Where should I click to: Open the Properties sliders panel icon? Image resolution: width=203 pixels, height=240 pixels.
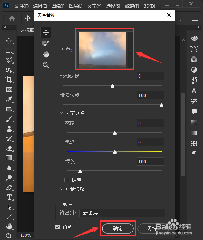194,101
